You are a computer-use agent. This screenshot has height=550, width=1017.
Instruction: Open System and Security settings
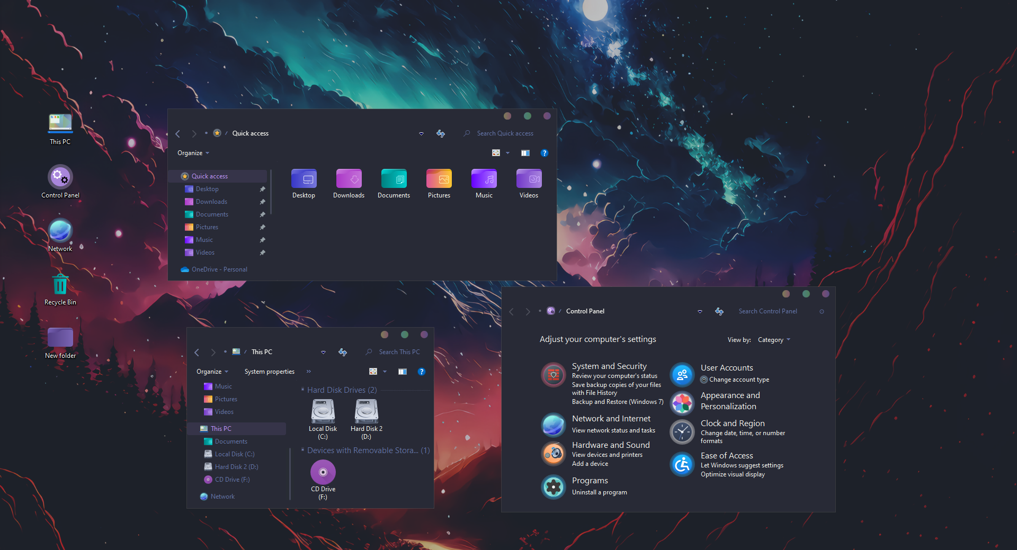(608, 366)
